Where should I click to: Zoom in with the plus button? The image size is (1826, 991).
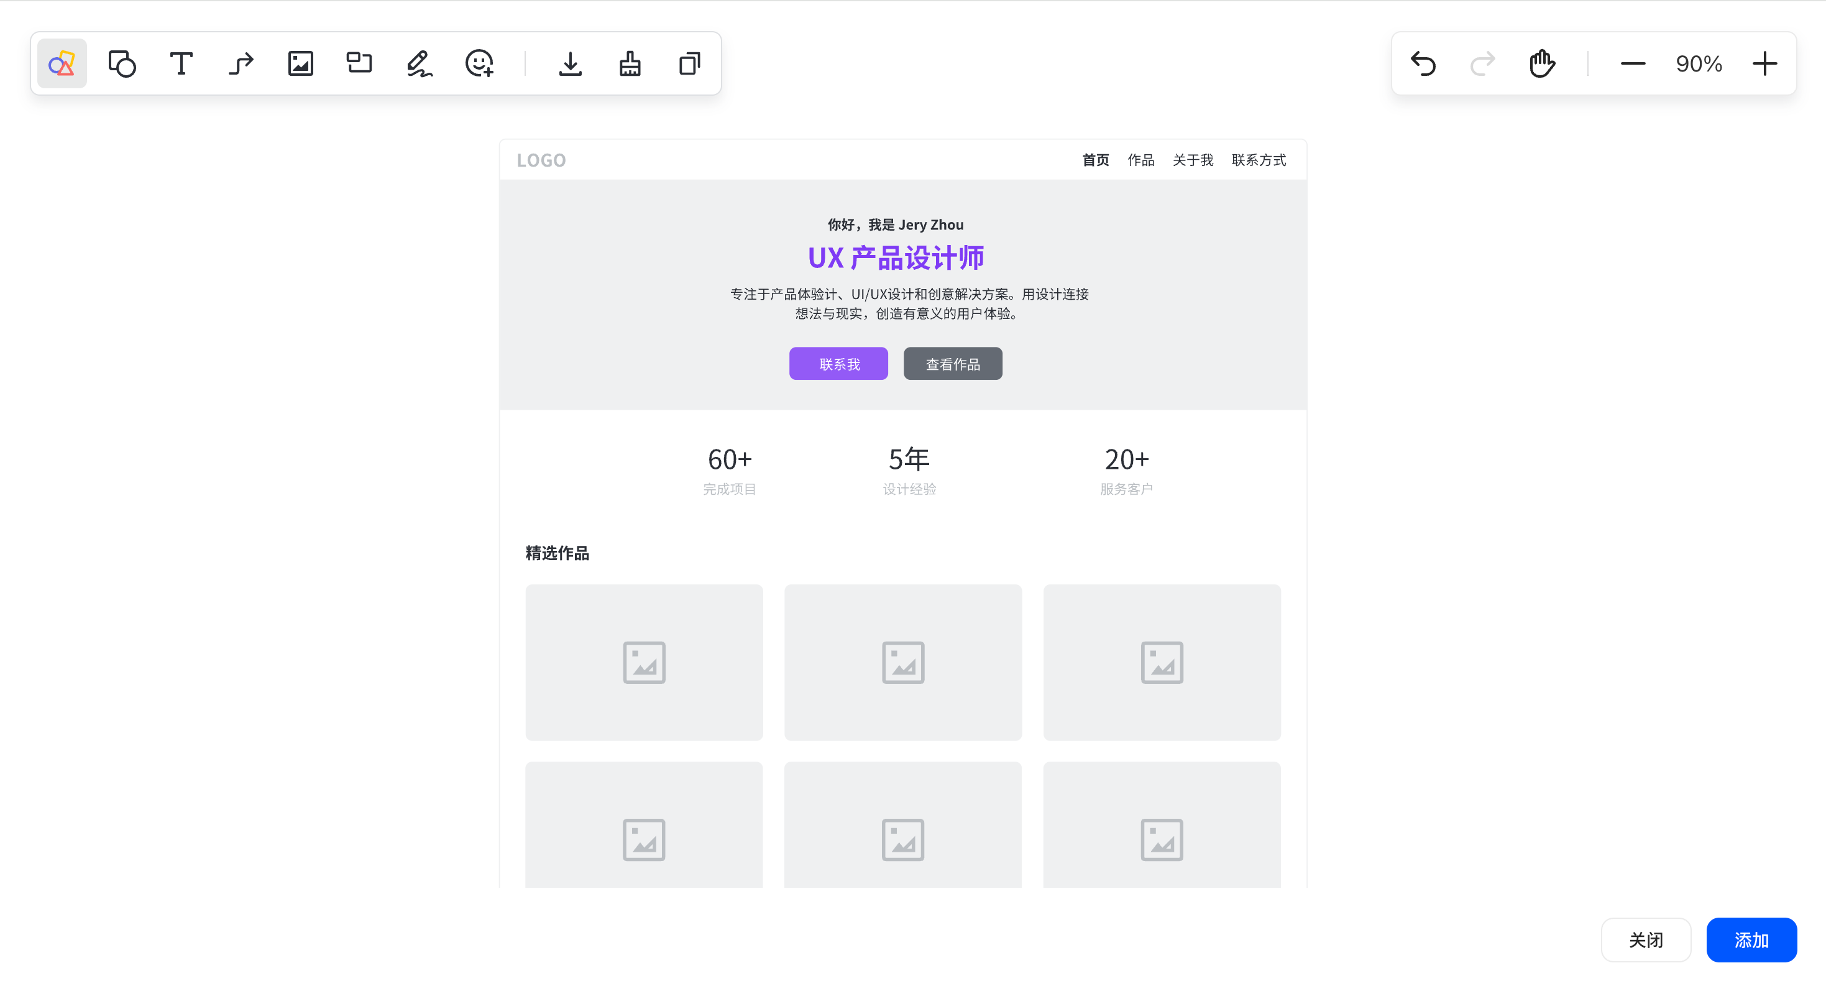pos(1764,64)
